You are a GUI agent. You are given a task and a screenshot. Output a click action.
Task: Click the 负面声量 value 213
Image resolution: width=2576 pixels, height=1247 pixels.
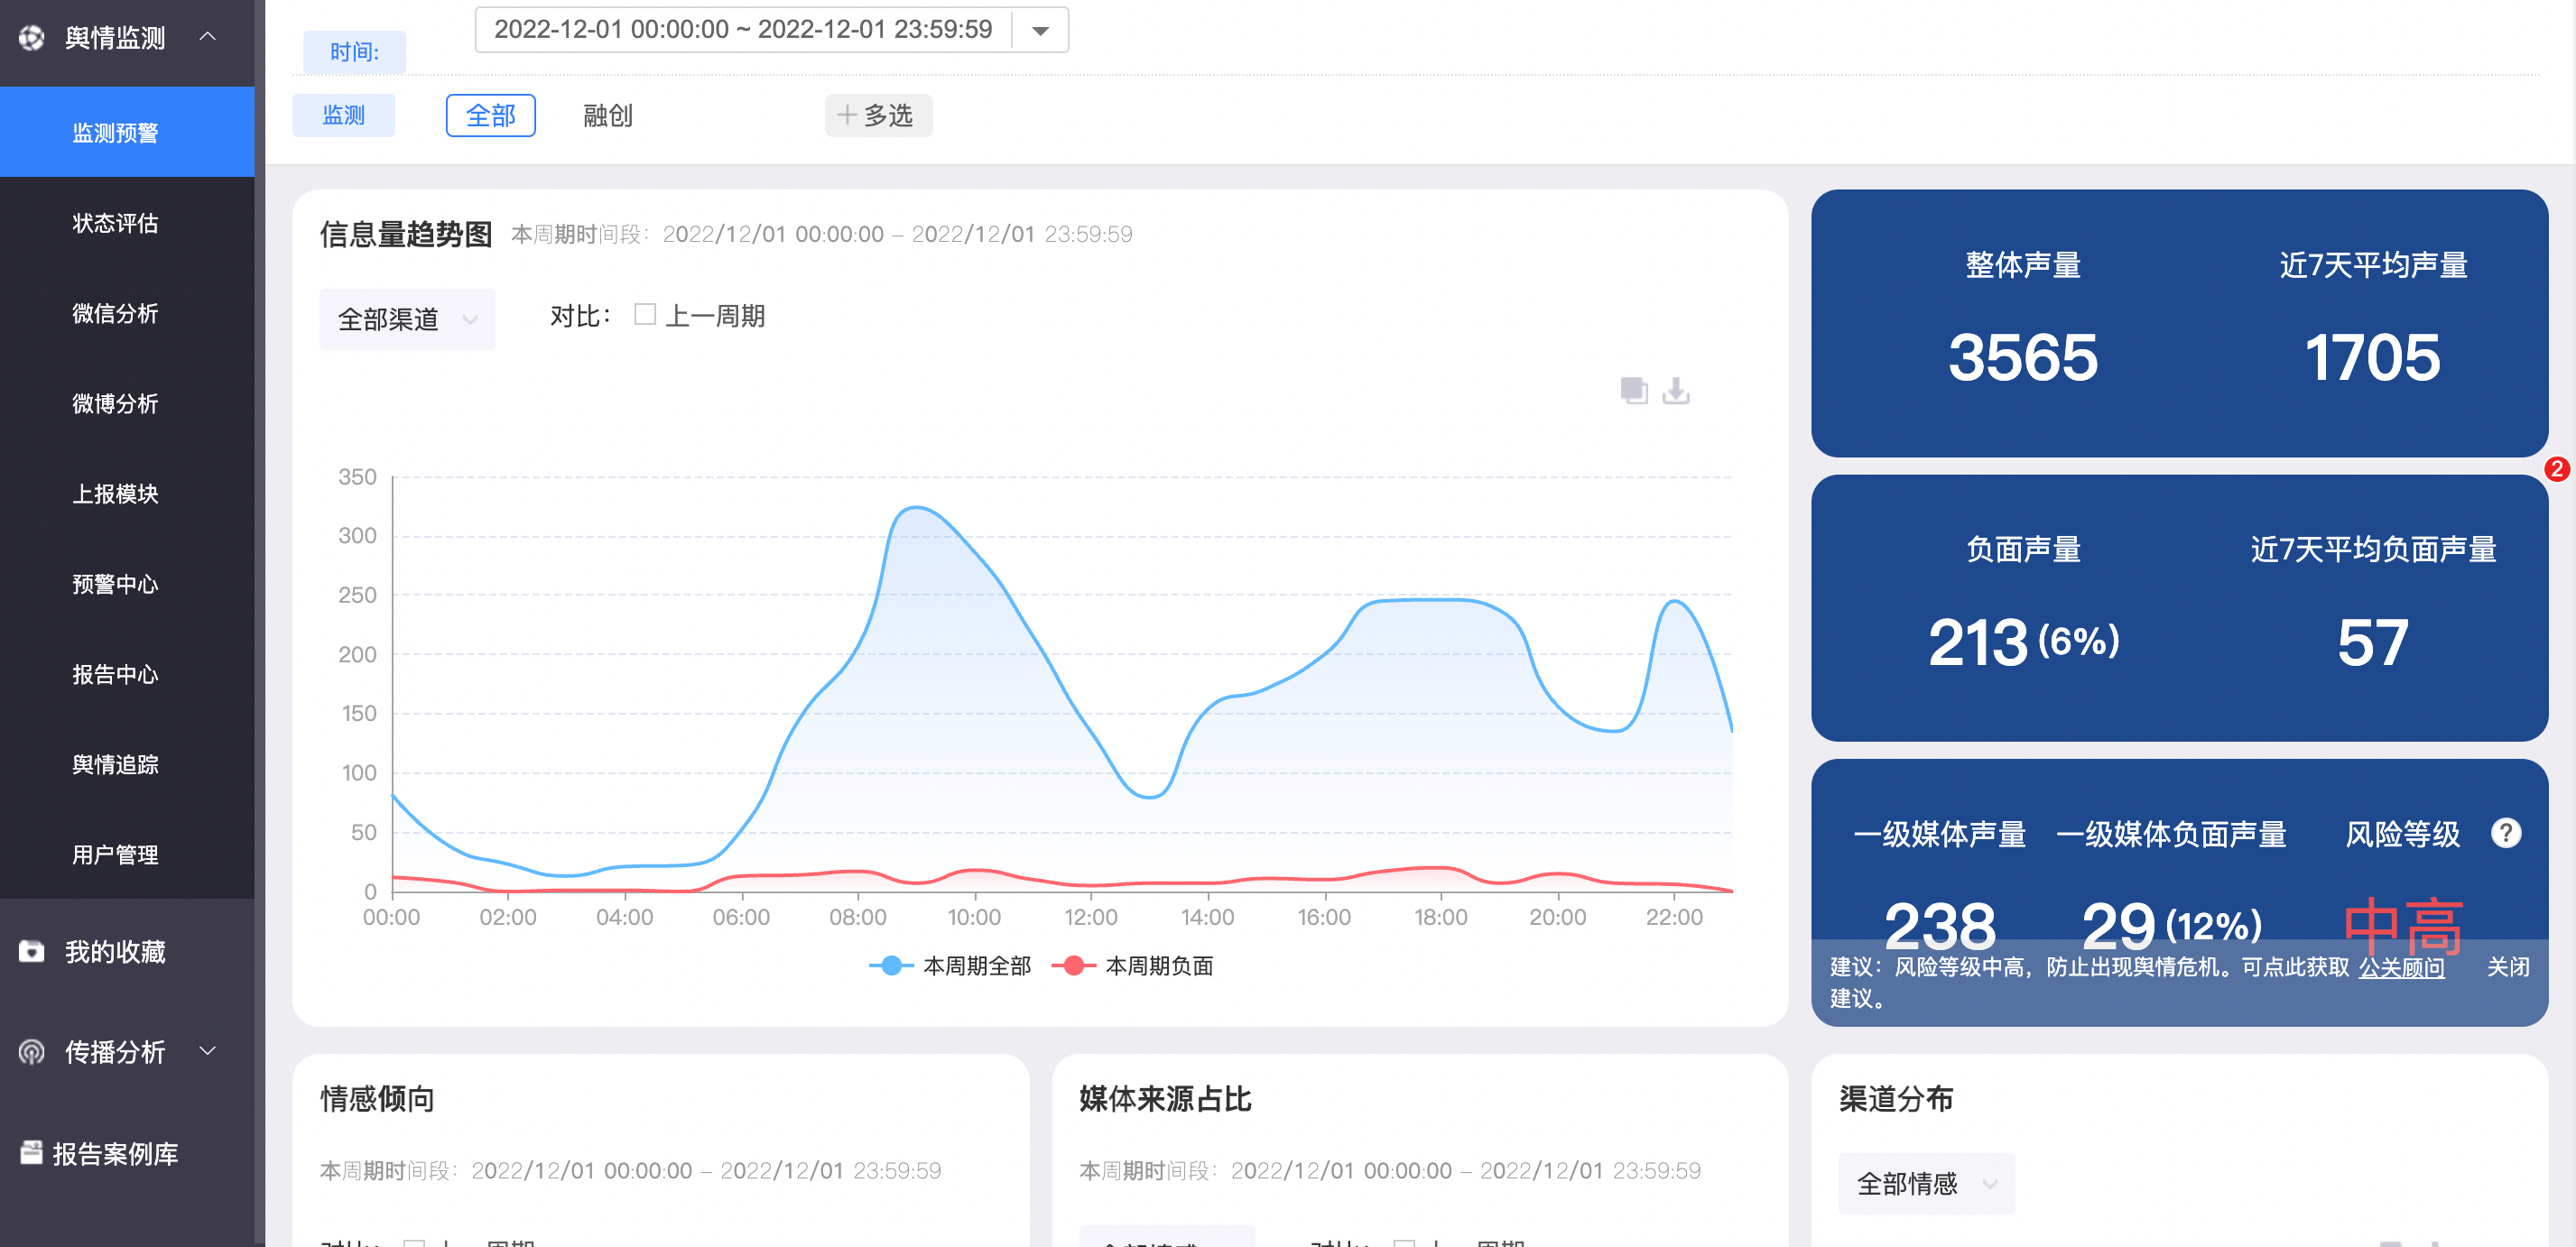point(1977,642)
